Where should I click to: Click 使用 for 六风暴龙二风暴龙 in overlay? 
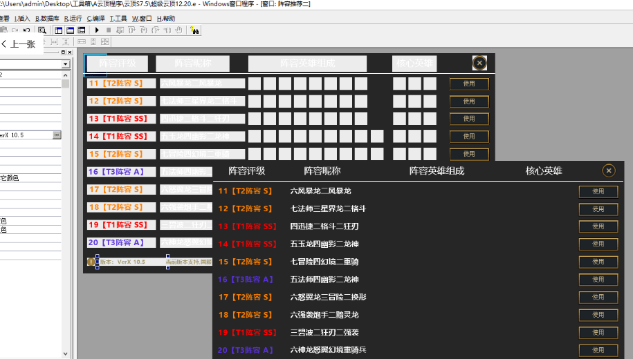598,191
